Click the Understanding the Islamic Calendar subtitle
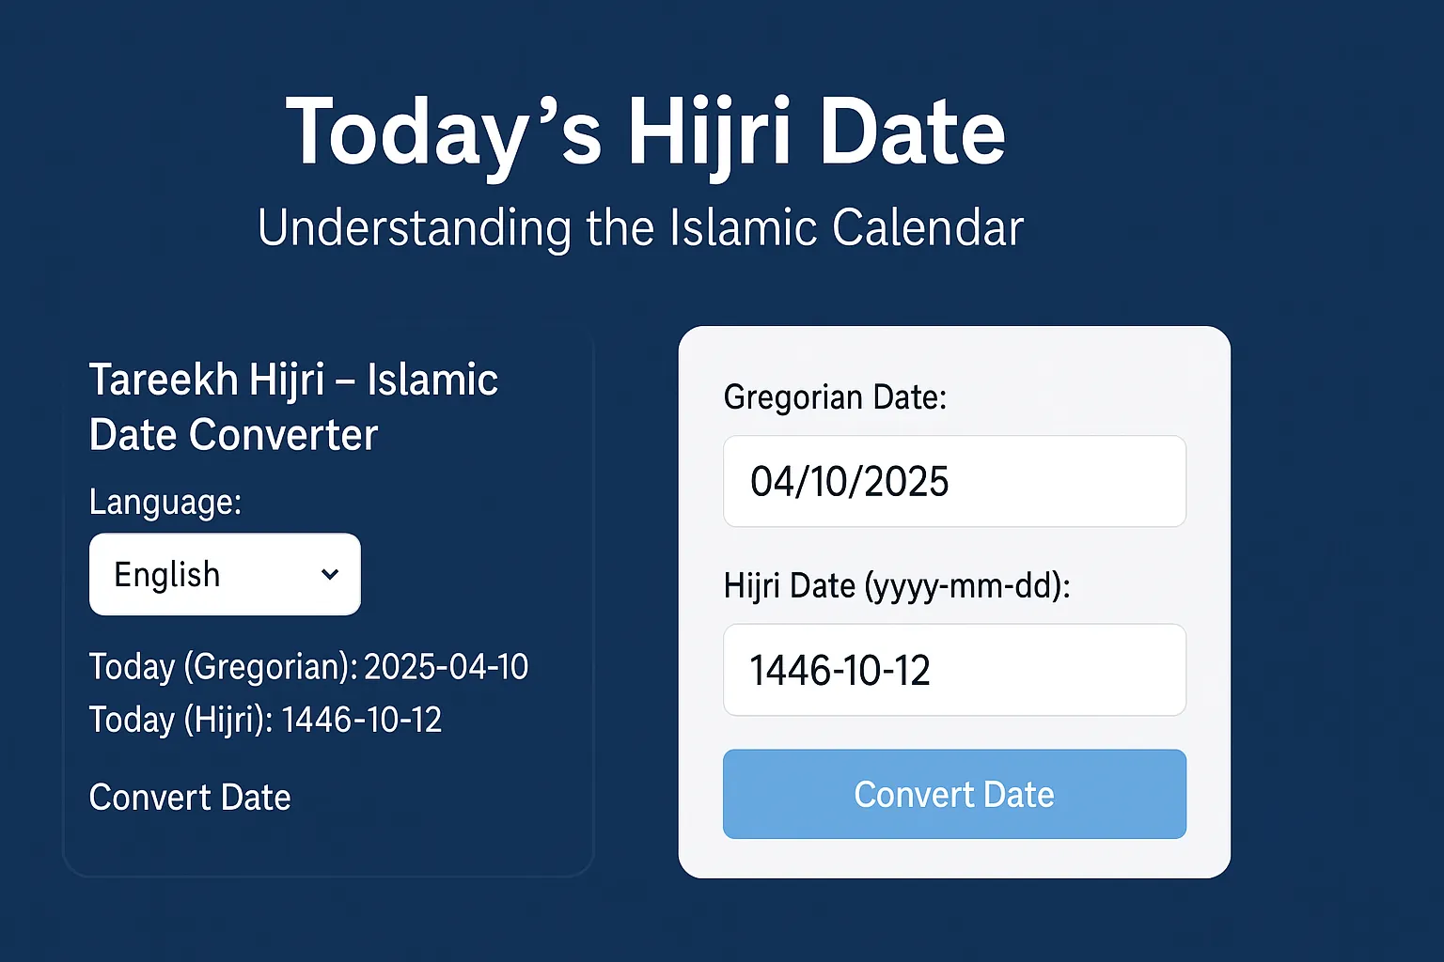Screen dimensions: 1444x962 (x=641, y=225)
